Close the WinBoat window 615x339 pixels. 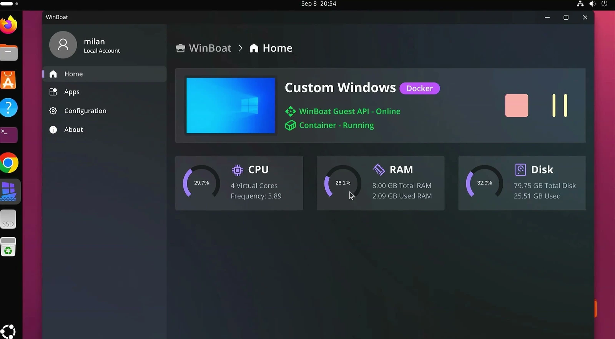(x=585, y=17)
